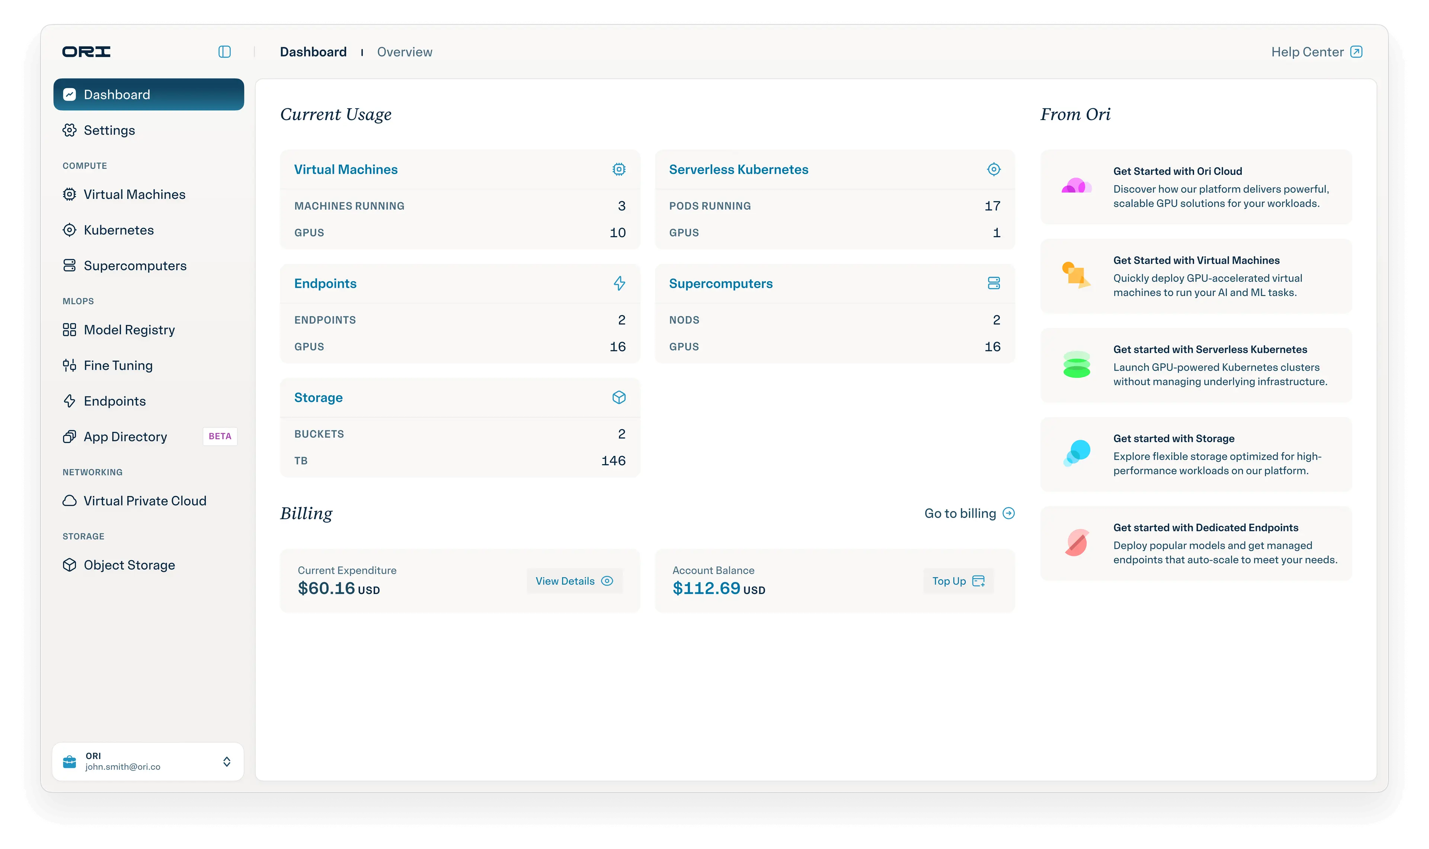Navigate to Virtual Private Cloud
Viewport: 1429px width, 849px height.
[145, 501]
